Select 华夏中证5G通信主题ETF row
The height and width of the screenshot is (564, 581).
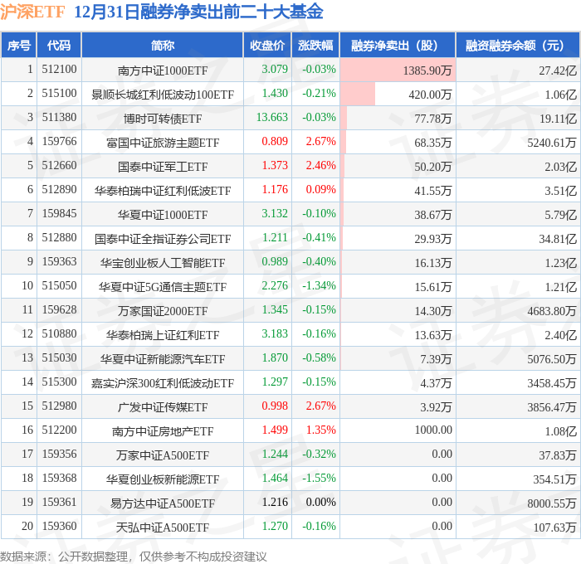click(290, 286)
